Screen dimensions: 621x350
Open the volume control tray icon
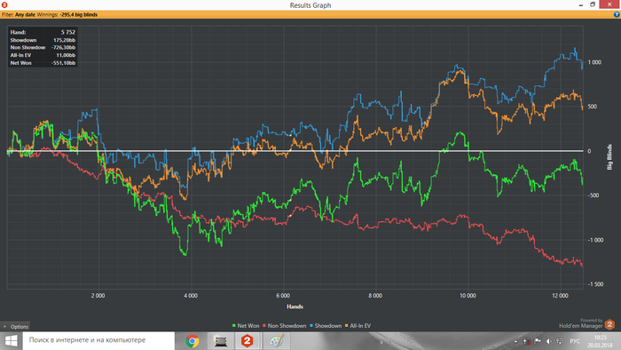click(x=548, y=341)
